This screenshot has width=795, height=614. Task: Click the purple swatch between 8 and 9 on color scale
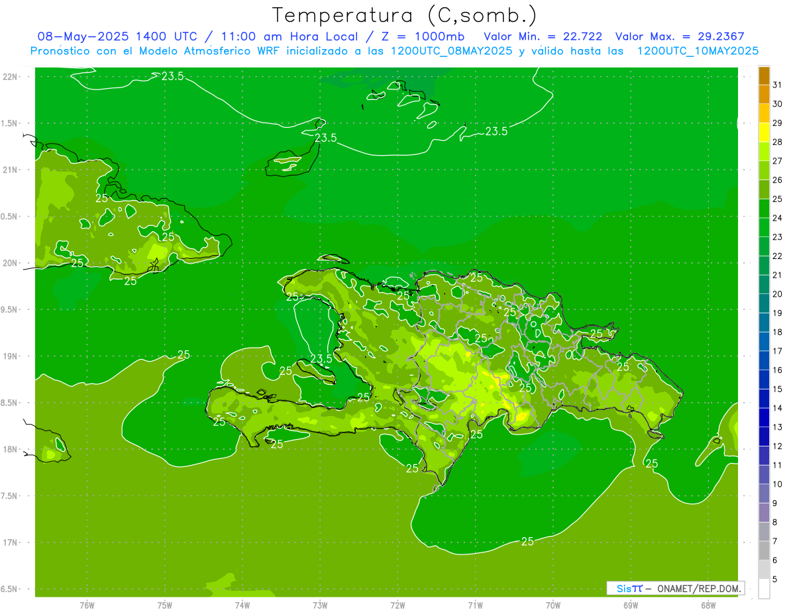tap(764, 513)
